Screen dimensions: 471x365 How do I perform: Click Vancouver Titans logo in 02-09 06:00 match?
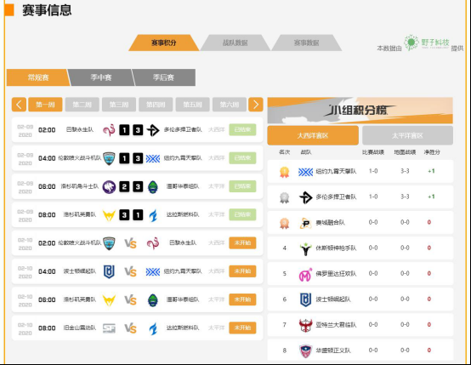coord(153,186)
